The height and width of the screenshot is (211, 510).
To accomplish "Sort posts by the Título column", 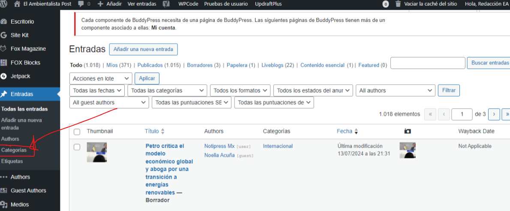I will [x=152, y=131].
